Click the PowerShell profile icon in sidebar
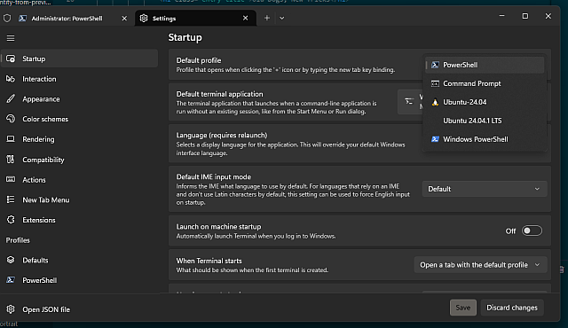This screenshot has width=568, height=328. (x=11, y=280)
